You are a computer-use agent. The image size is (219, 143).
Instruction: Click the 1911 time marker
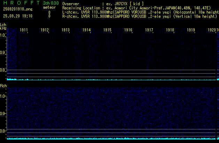24,30
